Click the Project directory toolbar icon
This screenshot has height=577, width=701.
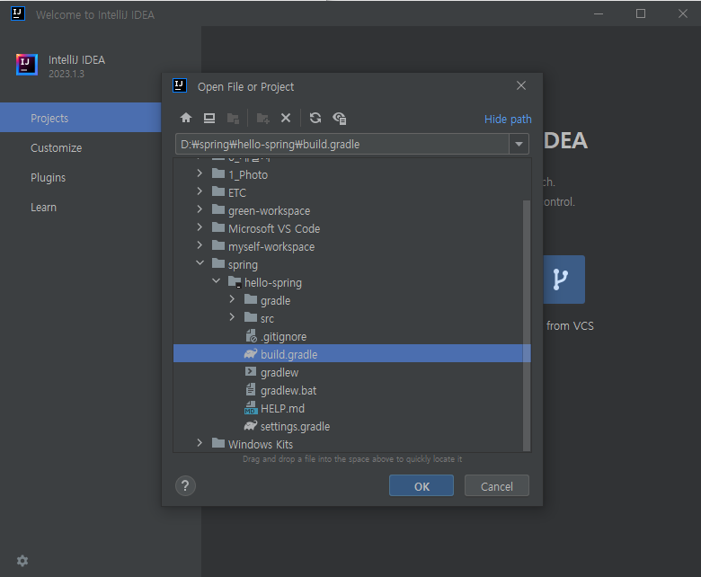pyautogui.click(x=233, y=118)
